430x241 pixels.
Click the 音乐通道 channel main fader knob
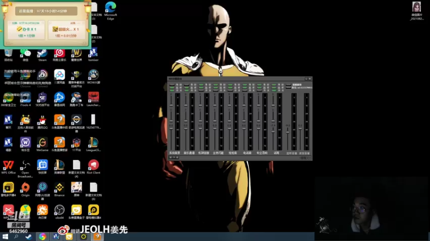185,129
